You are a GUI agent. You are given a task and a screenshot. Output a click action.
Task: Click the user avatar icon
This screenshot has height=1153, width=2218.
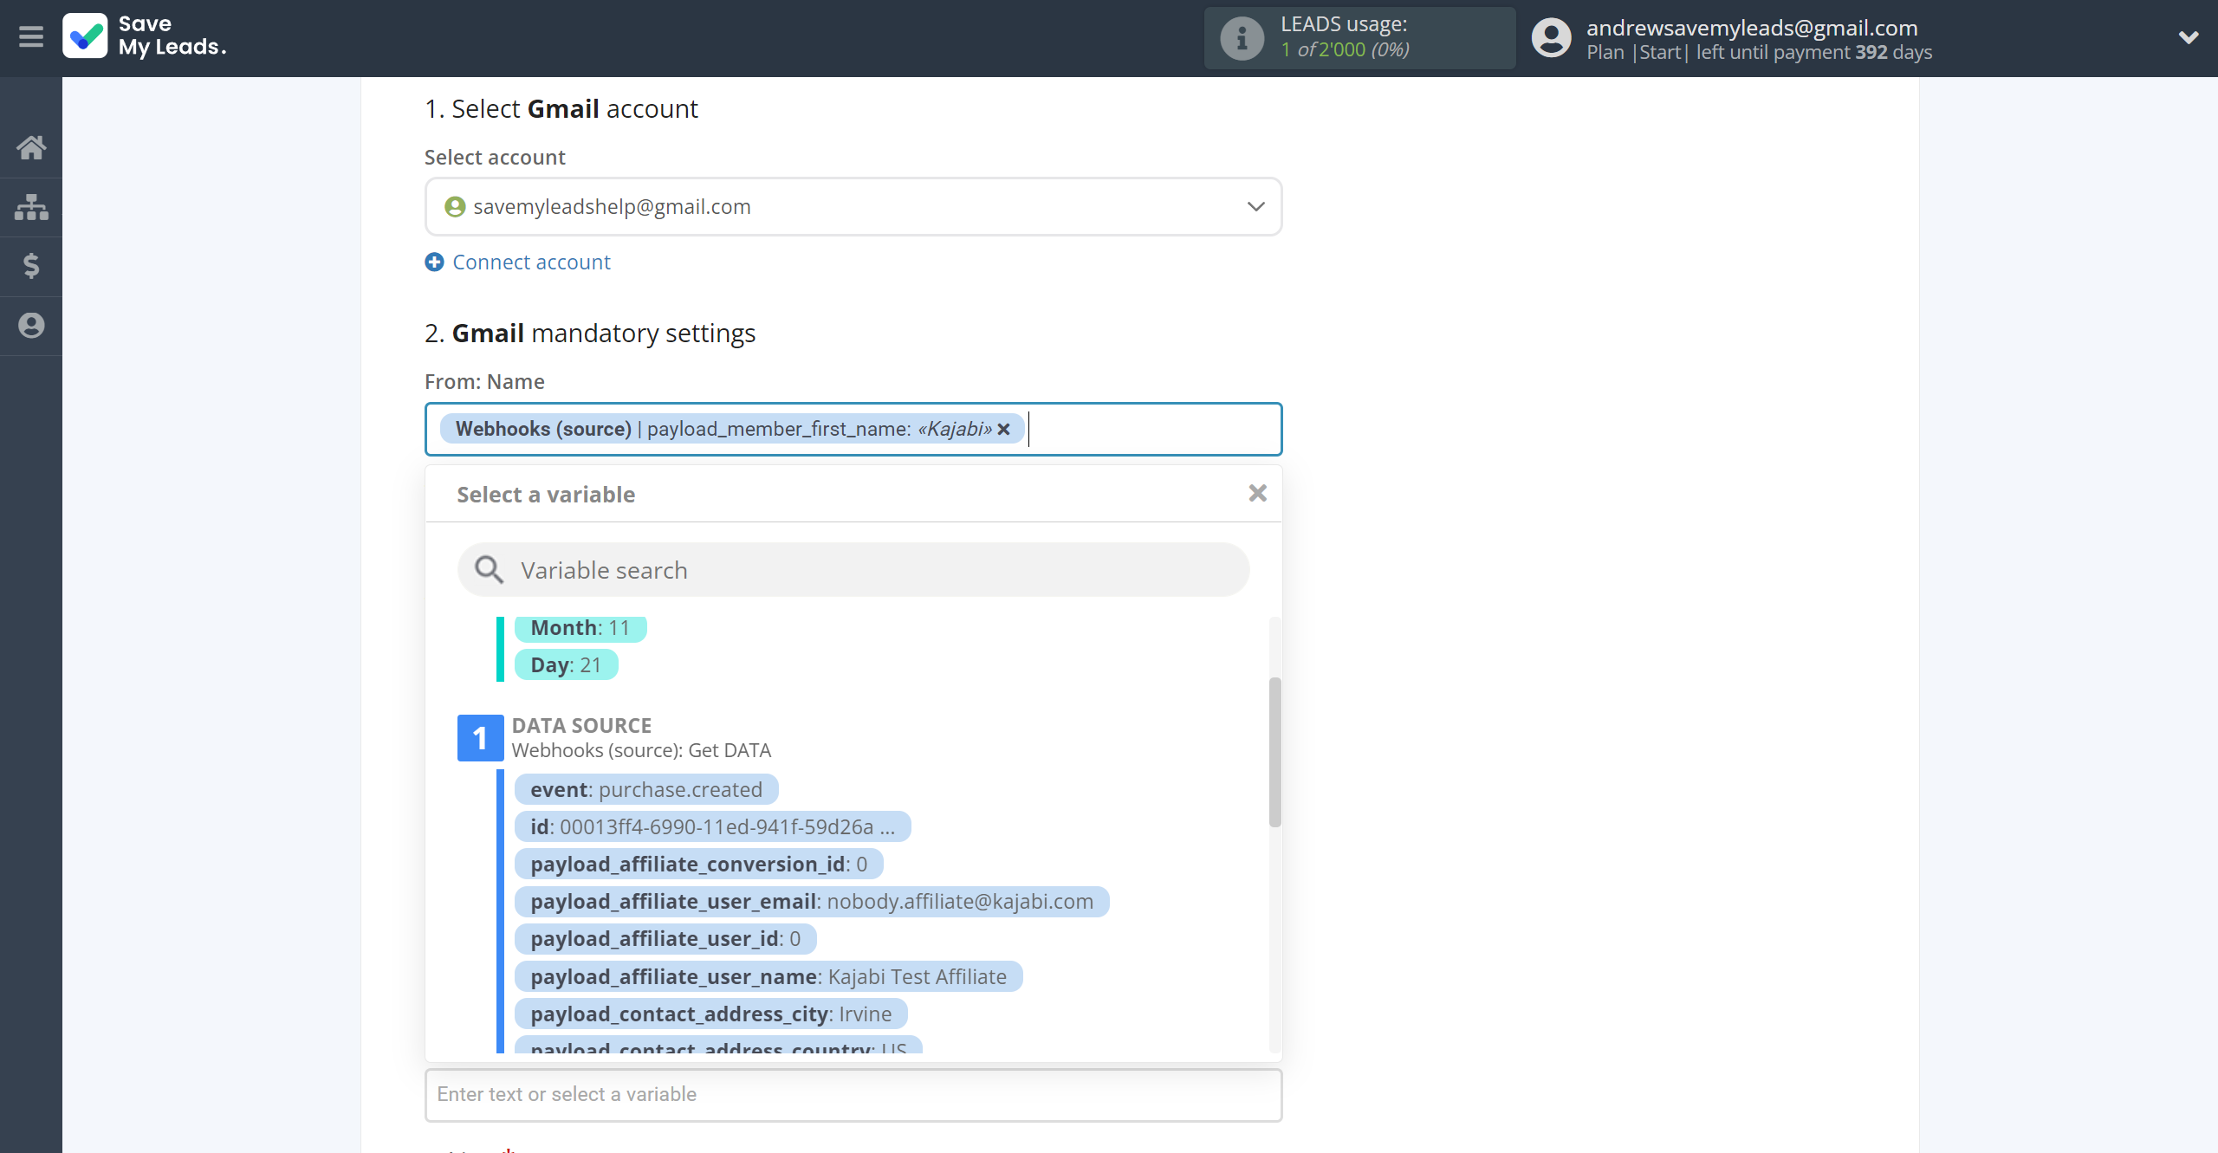[x=1552, y=38]
